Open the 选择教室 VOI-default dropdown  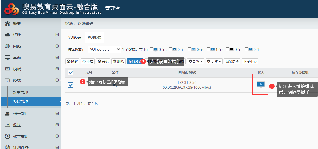[104, 49]
